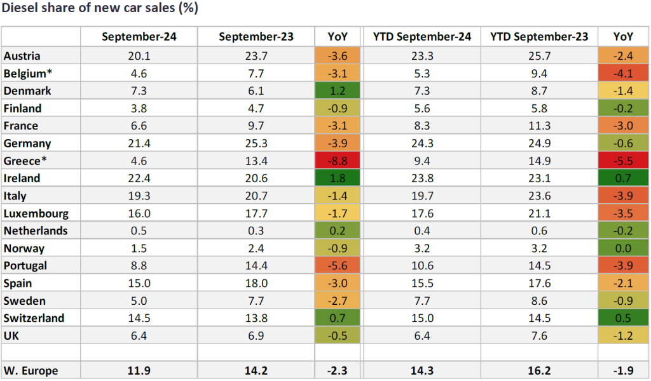Select Germany's September-24 value 21.4
The height and width of the screenshot is (381, 651).
(x=139, y=144)
